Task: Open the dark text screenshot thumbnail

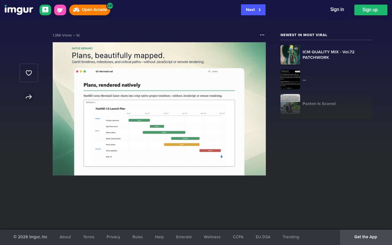Action: (x=290, y=79)
